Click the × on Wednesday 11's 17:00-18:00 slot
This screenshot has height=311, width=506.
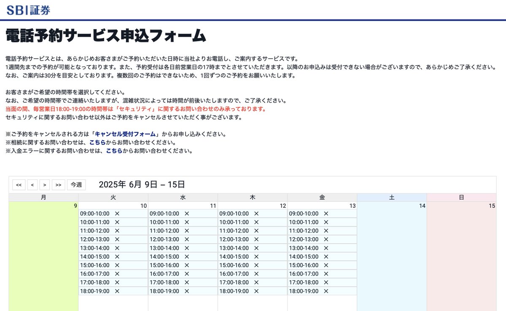point(187,282)
